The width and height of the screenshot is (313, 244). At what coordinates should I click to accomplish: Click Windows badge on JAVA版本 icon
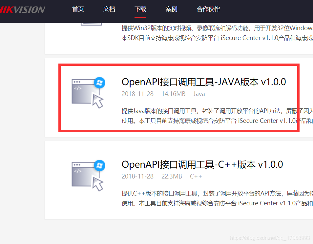(99, 83)
